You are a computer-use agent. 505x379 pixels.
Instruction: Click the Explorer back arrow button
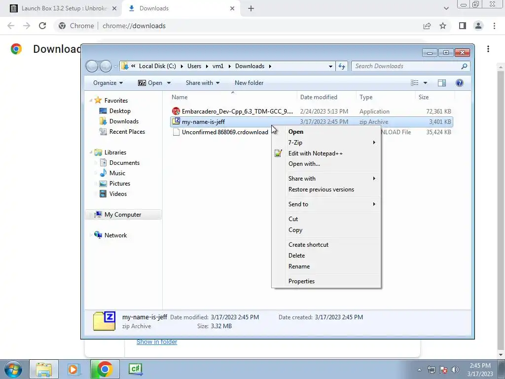click(x=92, y=66)
